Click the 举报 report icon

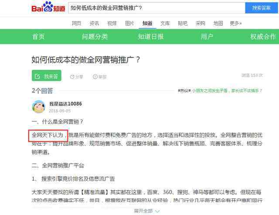pyautogui.click(x=95, y=76)
